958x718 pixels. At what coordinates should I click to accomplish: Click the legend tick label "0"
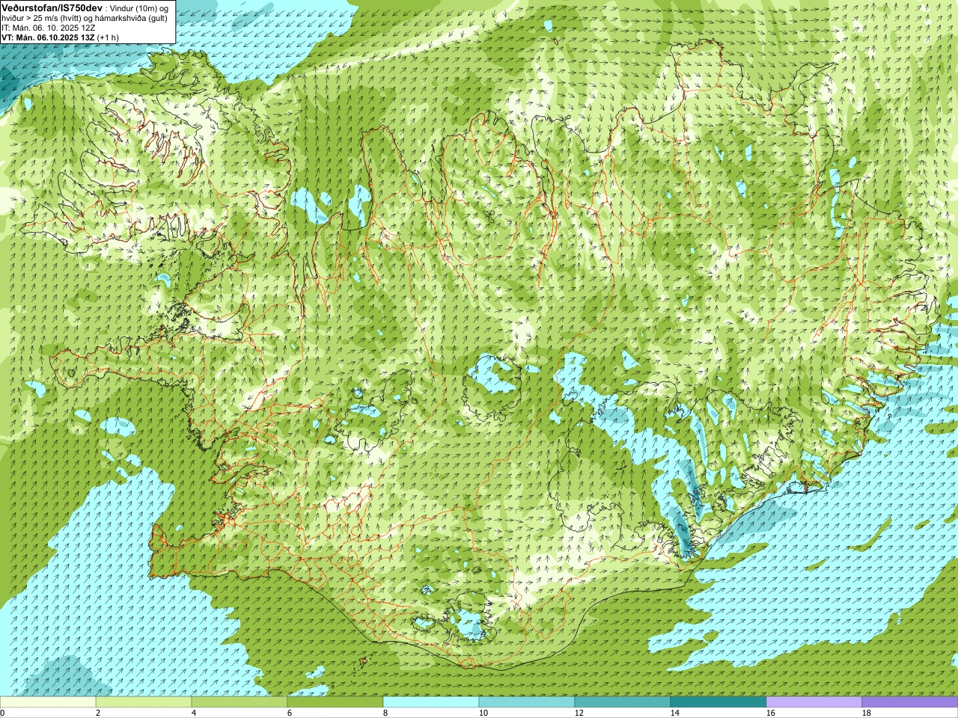click(3, 714)
